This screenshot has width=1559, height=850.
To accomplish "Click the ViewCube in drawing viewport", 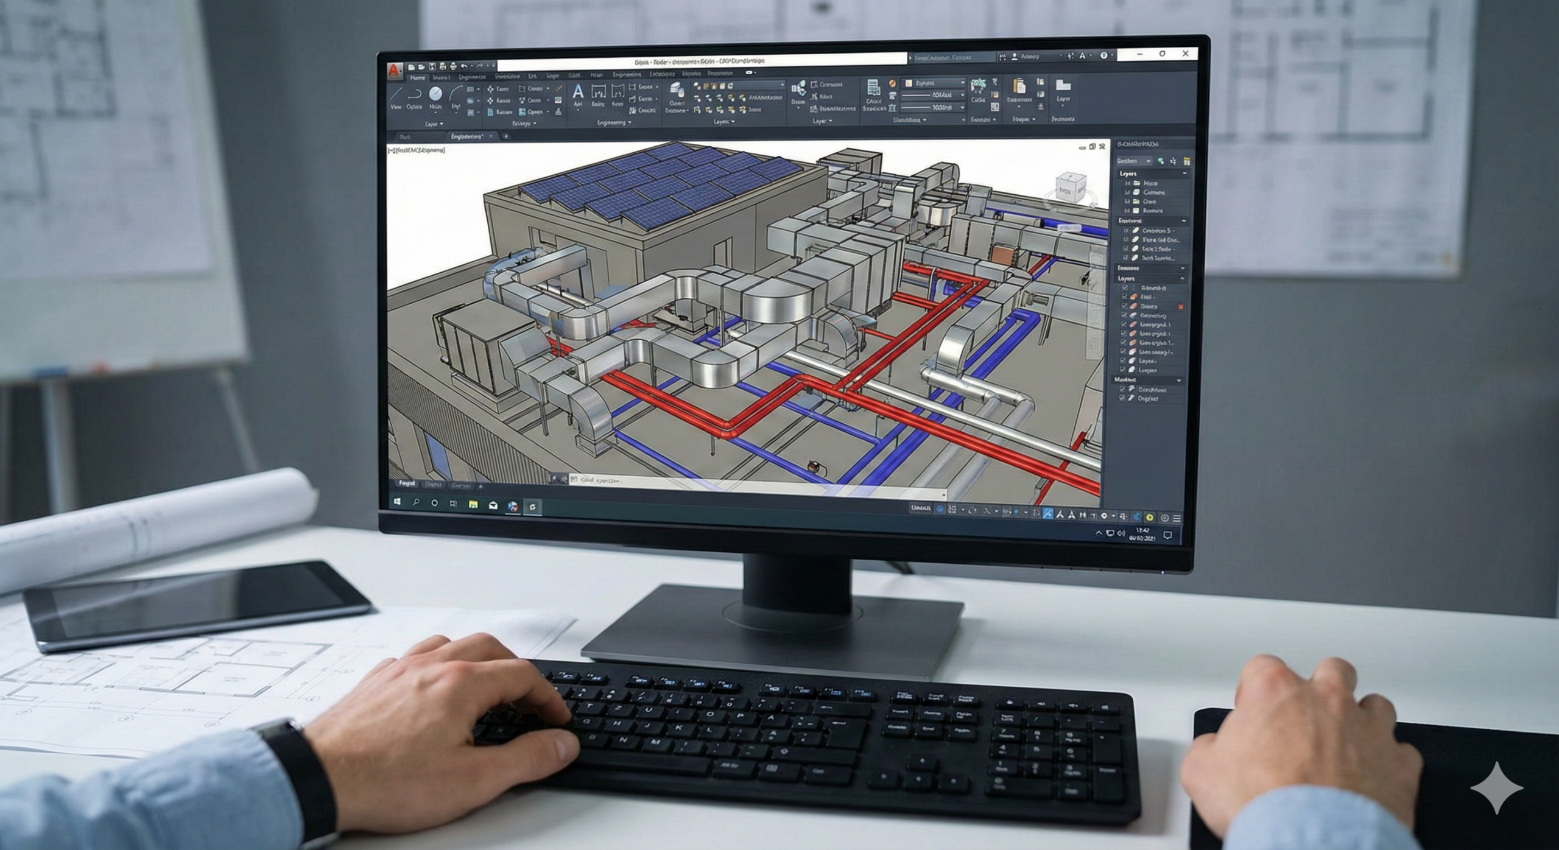I will click(x=1070, y=187).
